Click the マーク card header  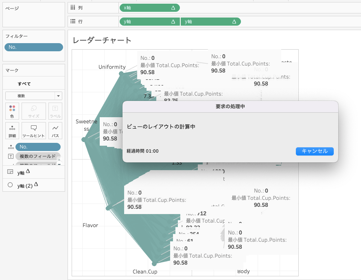[12, 70]
